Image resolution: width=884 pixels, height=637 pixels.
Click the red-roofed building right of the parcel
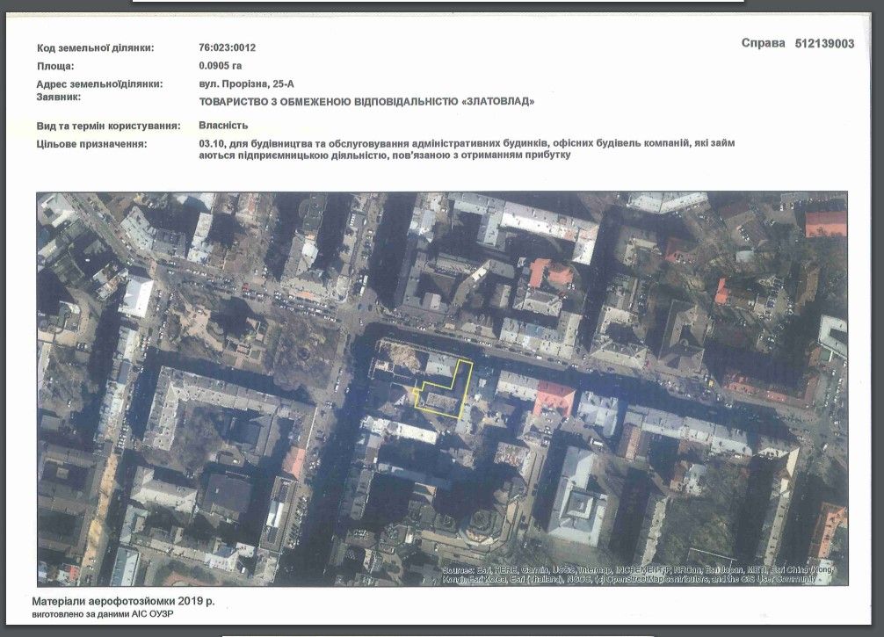(x=554, y=397)
